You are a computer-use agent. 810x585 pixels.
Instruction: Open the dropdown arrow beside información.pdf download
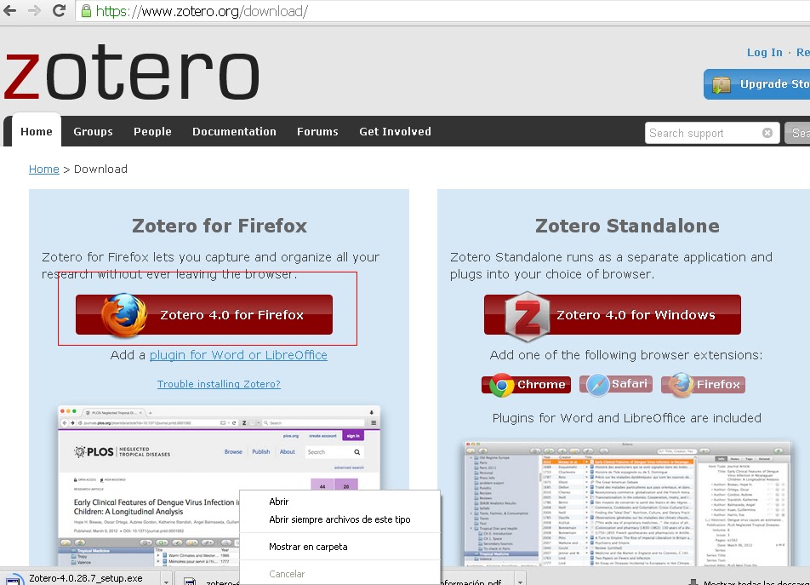tap(519, 578)
